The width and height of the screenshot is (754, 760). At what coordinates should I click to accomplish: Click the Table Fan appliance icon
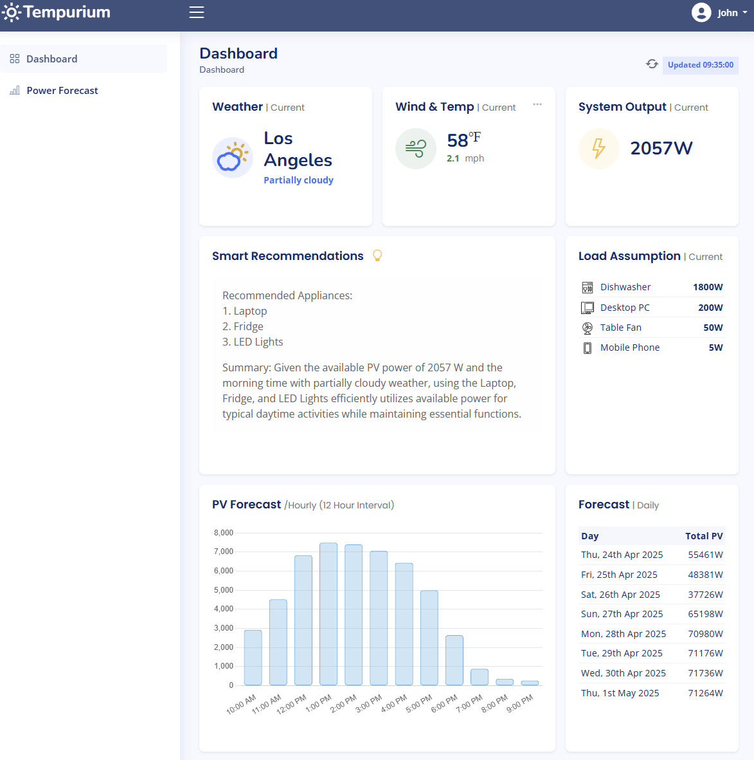click(587, 328)
